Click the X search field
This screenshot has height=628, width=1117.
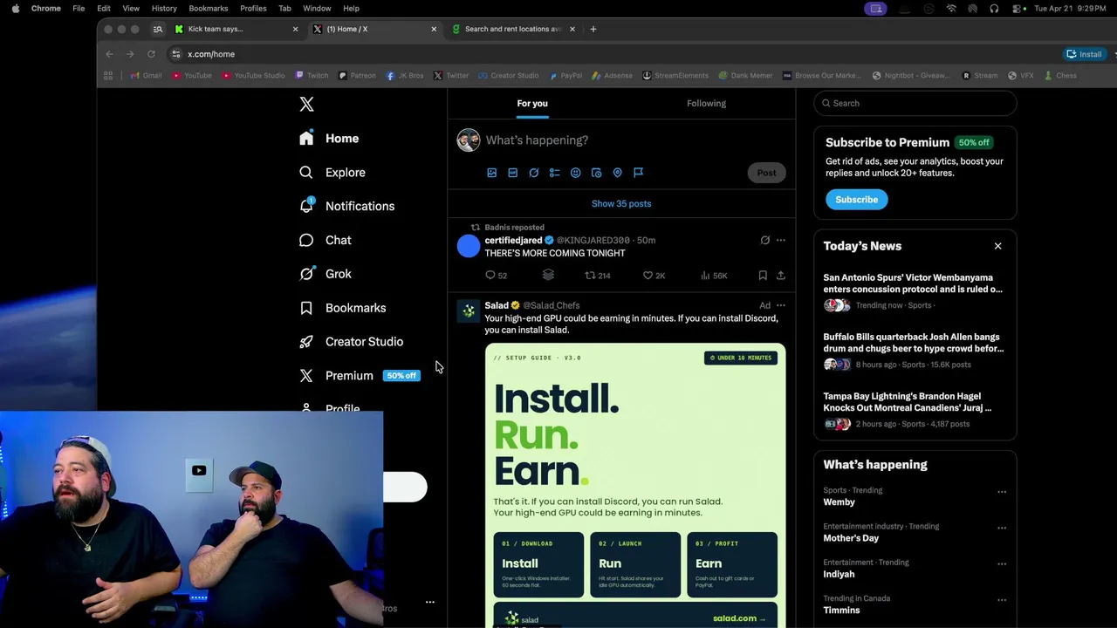click(915, 103)
